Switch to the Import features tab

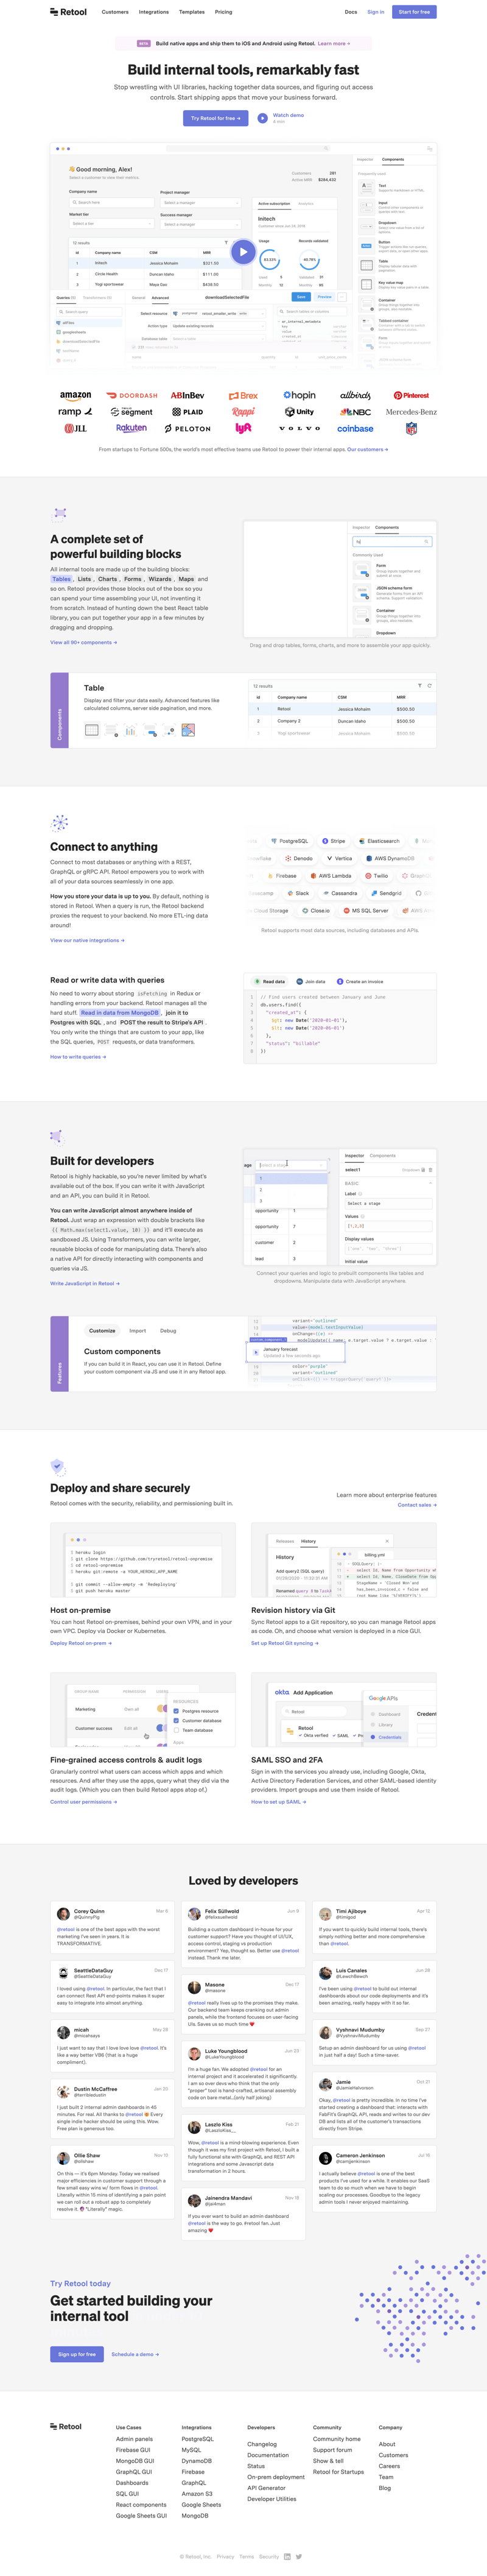[x=138, y=1330]
